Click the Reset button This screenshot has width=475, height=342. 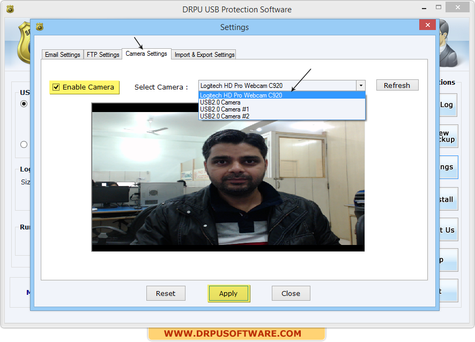[166, 293]
